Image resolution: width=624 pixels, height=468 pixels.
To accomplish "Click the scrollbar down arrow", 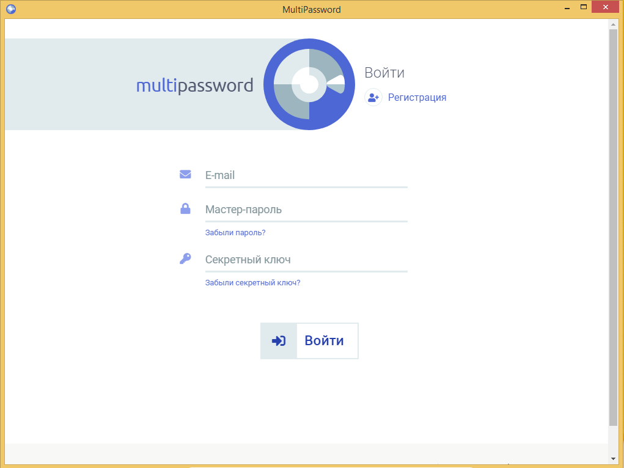I will (x=613, y=459).
